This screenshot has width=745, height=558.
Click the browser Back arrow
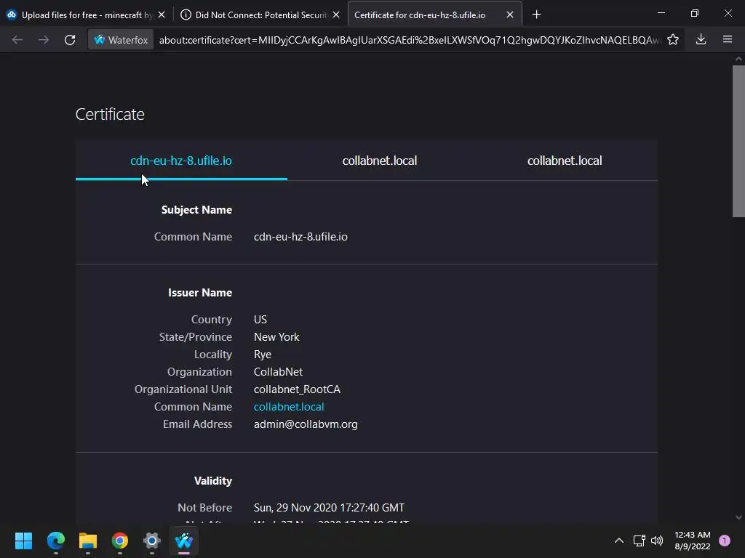pyautogui.click(x=17, y=40)
